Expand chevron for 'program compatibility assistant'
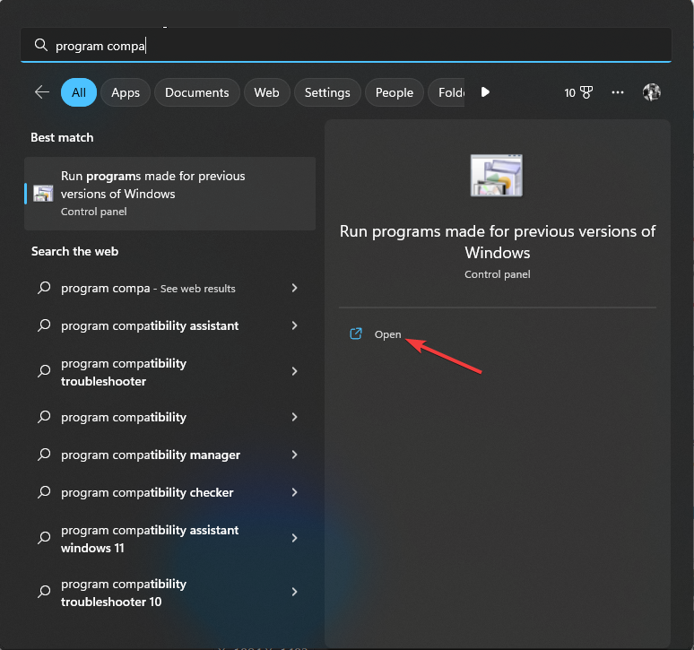694x650 pixels. [294, 325]
